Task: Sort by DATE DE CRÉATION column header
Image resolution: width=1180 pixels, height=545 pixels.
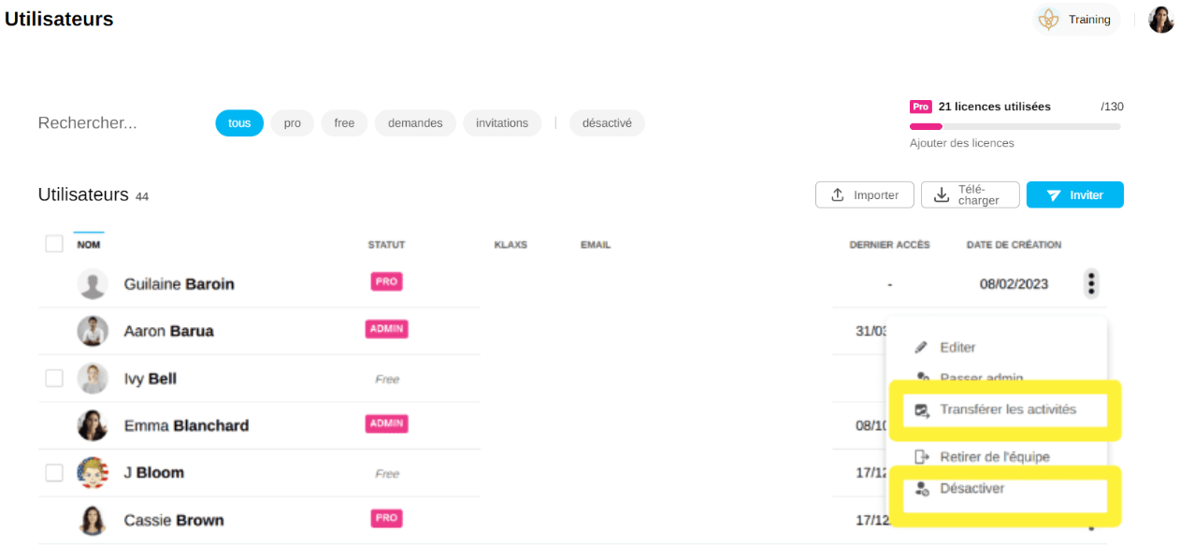Action: click(1014, 245)
